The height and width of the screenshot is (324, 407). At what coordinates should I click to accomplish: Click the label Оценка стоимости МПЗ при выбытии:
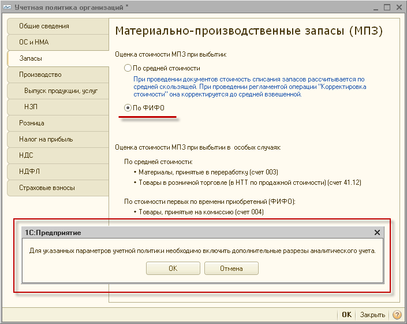(171, 54)
